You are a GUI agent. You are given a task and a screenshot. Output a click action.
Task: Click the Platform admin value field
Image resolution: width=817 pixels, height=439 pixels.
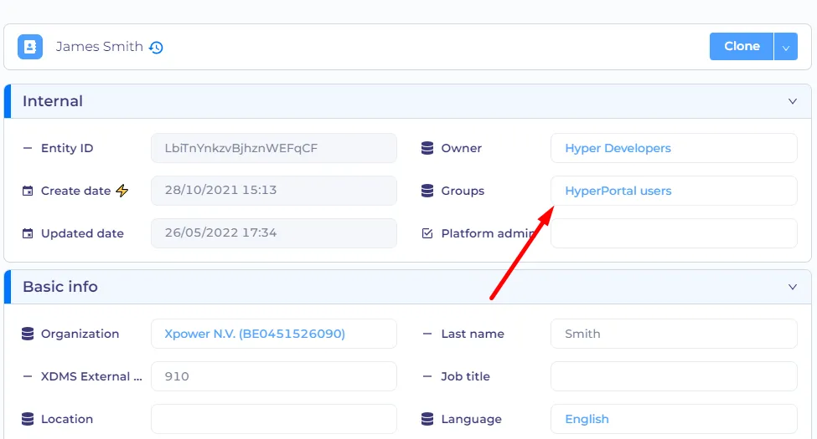[674, 233]
